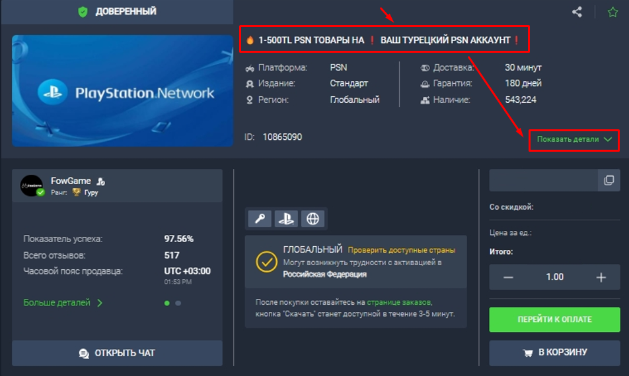Click the PlayStation logo badge
The height and width of the screenshot is (376, 629).
point(286,218)
